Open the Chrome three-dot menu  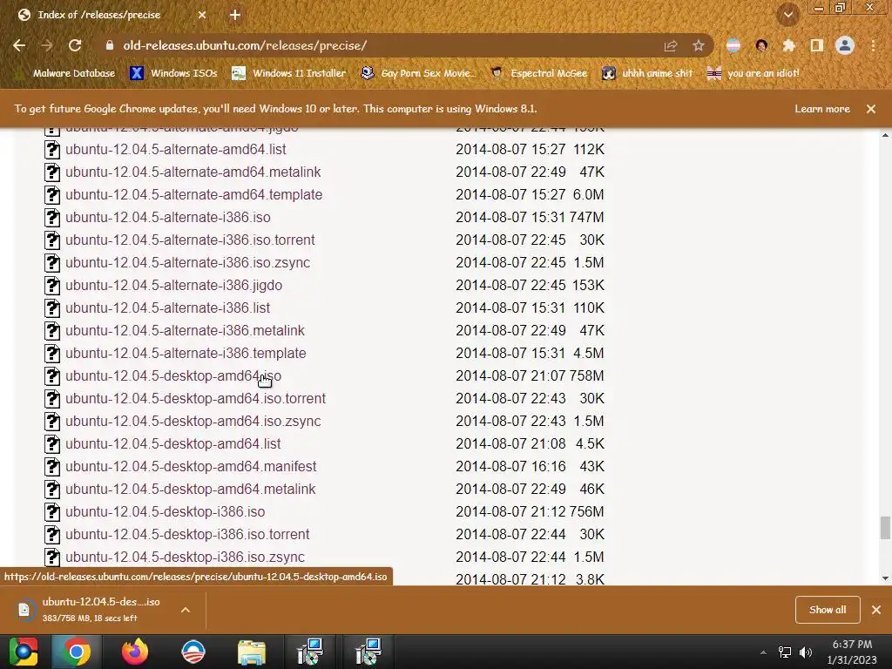pos(873,45)
